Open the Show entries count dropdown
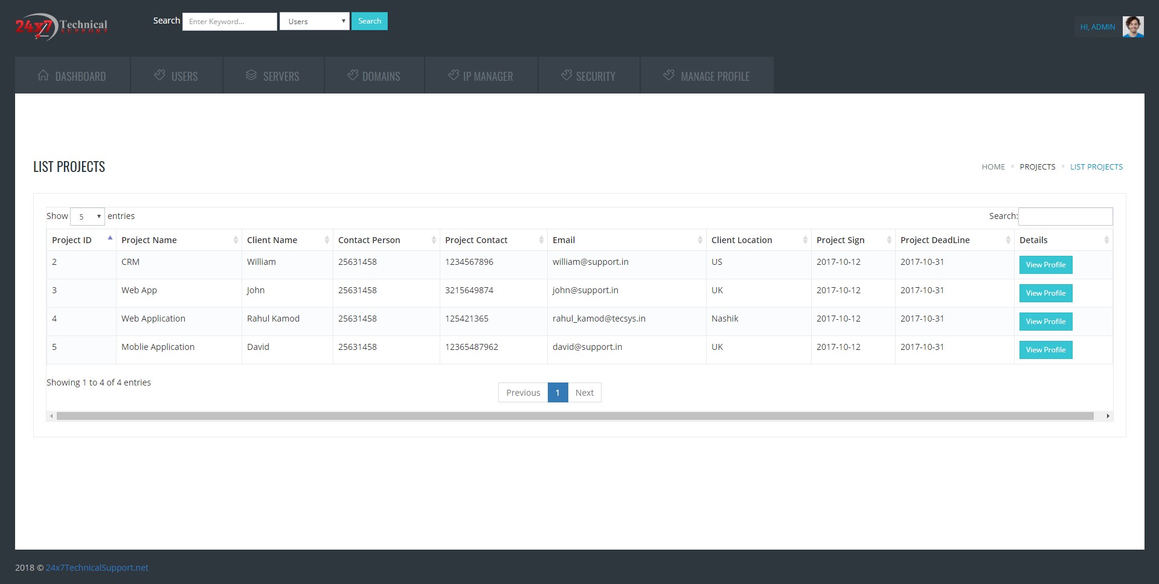 coord(88,216)
